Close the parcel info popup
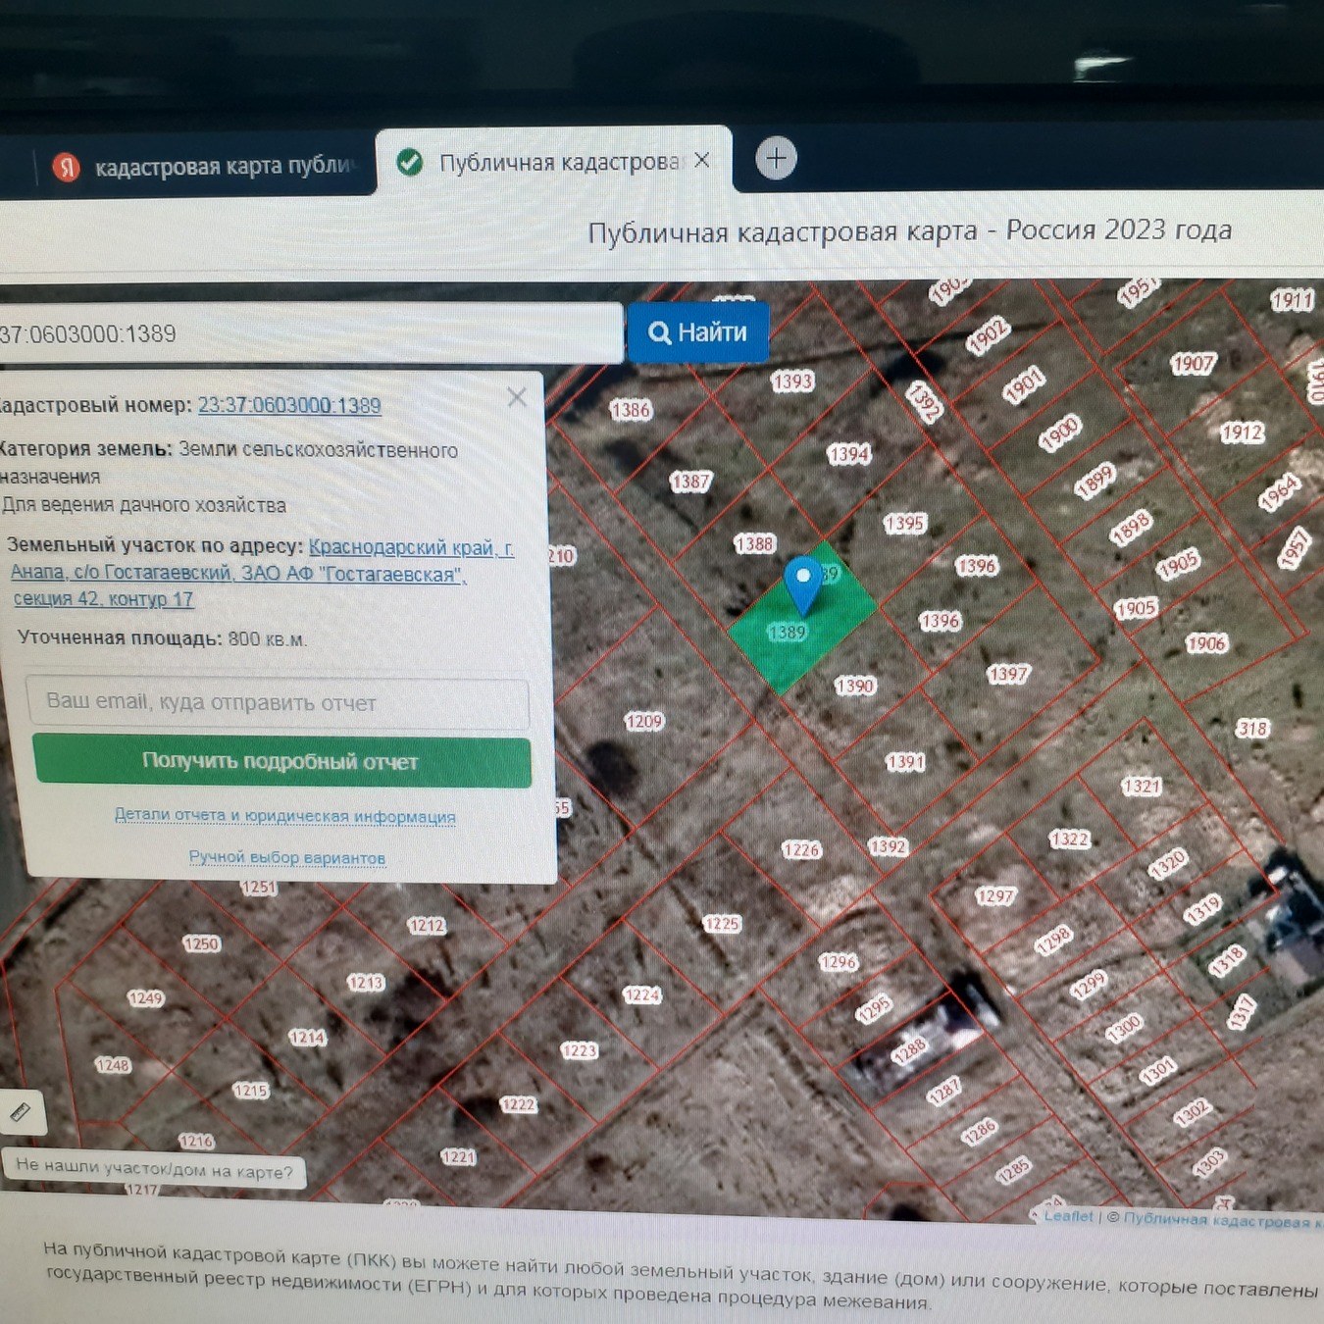Image resolution: width=1324 pixels, height=1324 pixels. pos(517,397)
